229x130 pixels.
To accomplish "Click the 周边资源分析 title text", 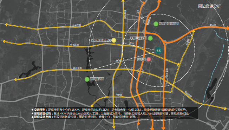I will coord(209,6).
